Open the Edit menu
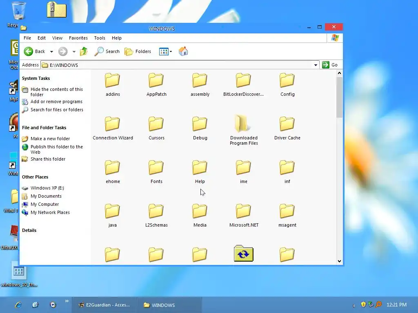Screen dimensions: 418x313 click(x=41, y=38)
